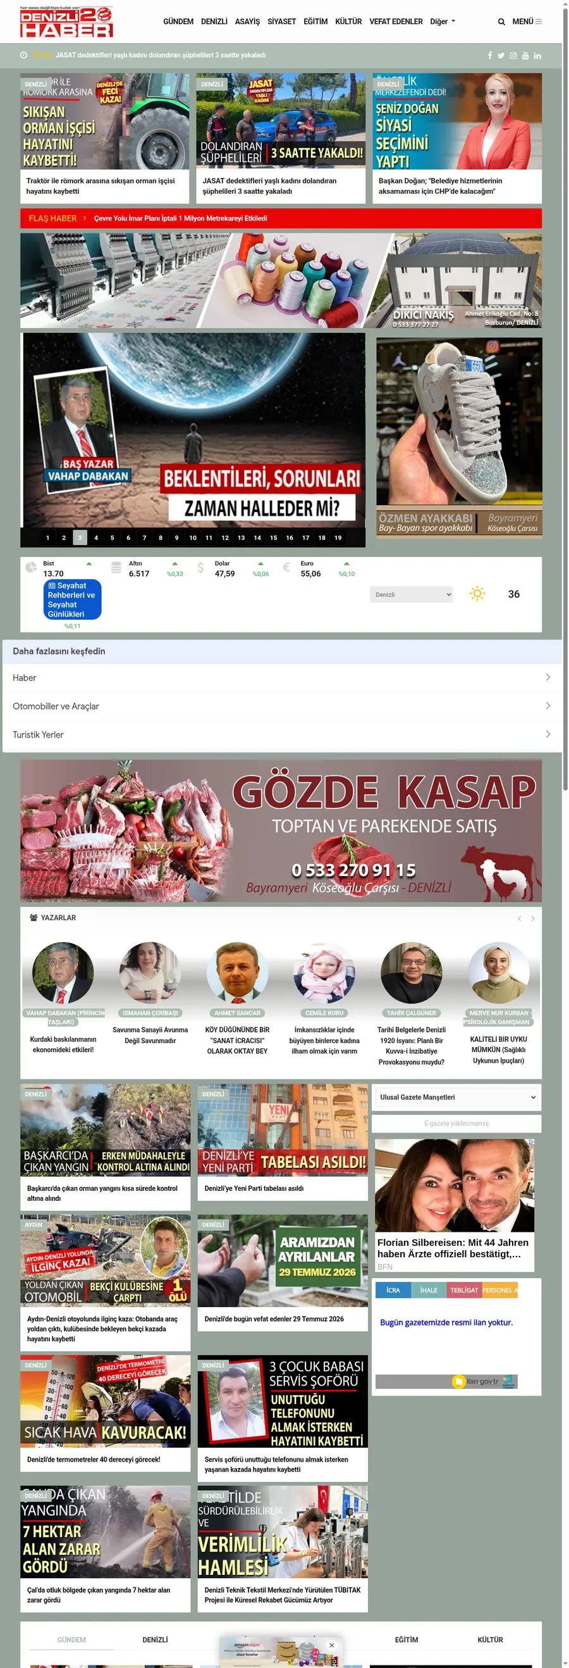Open ASAYİŞ in top navigation
569x1668 pixels.
(247, 22)
